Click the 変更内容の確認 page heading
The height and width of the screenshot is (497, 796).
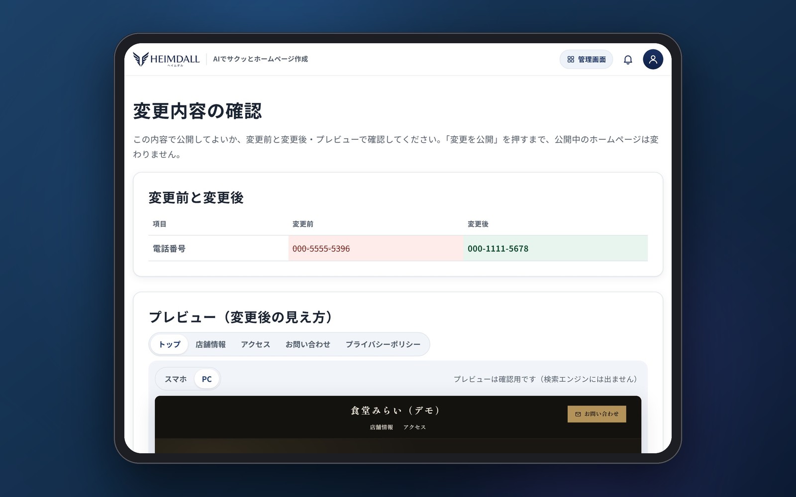pyautogui.click(x=198, y=111)
